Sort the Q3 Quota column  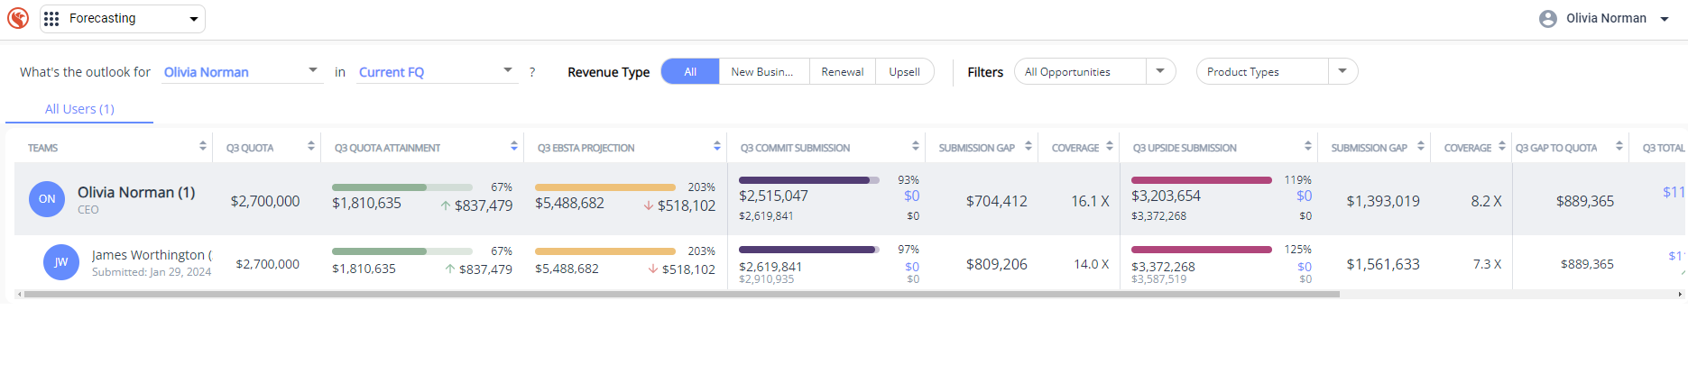click(x=310, y=146)
